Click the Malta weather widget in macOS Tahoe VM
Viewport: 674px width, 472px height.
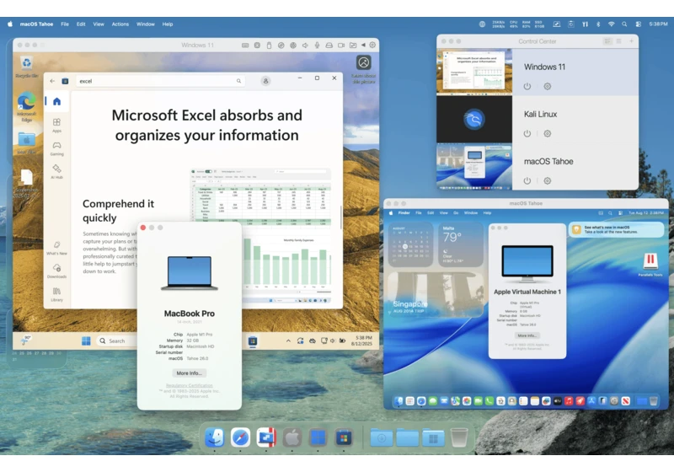pyautogui.click(x=461, y=244)
